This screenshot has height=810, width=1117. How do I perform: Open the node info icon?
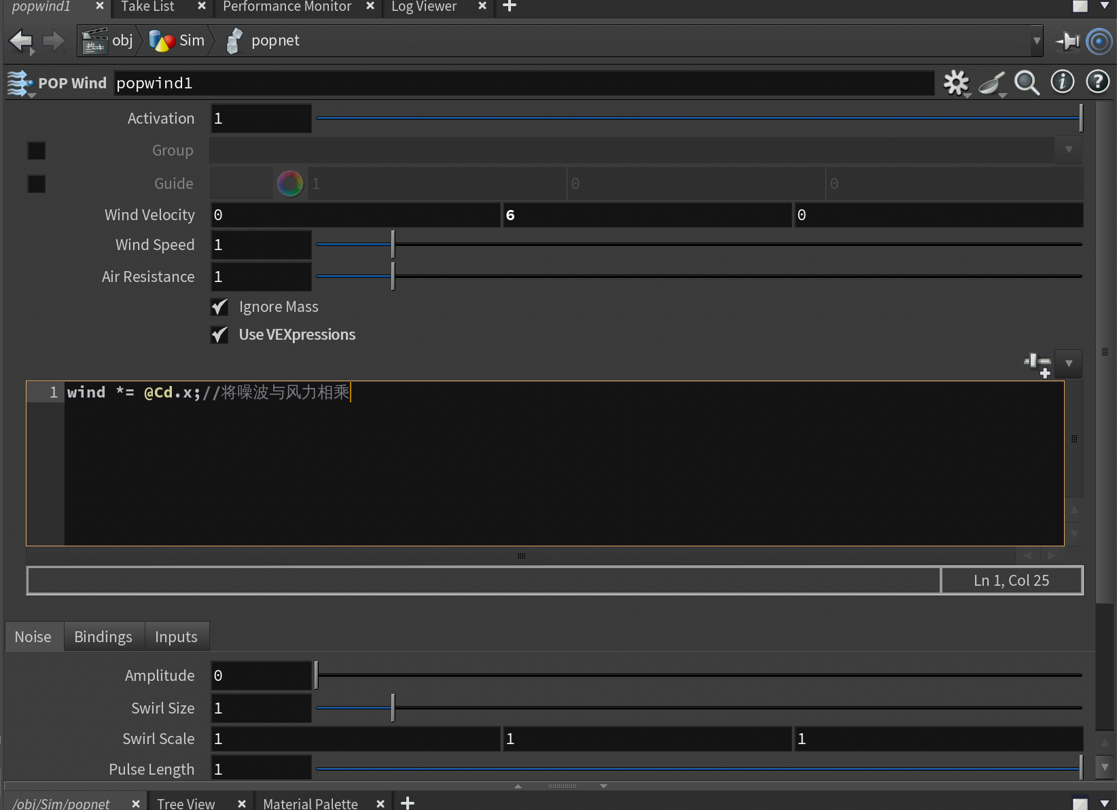point(1062,82)
